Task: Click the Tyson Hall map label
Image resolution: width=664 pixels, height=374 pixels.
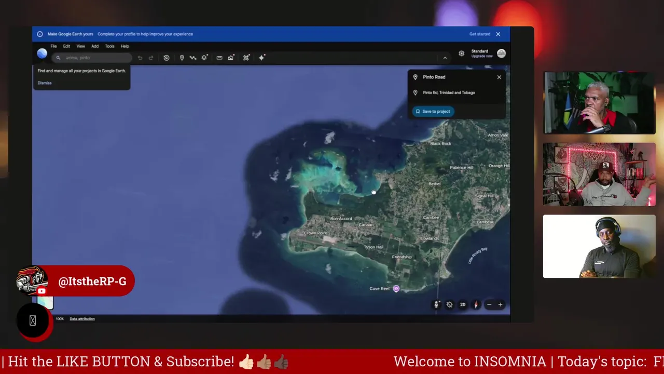Action: pos(374,247)
